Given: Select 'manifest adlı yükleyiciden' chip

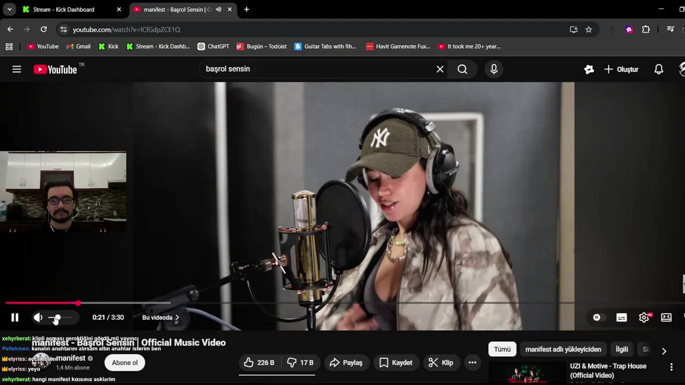Looking at the screenshot, I should (563, 349).
